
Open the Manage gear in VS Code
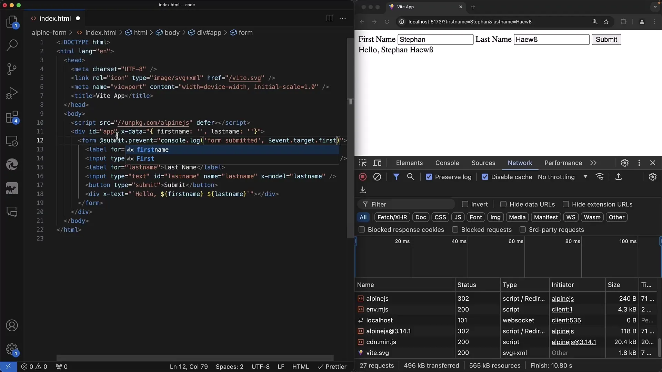[12, 350]
